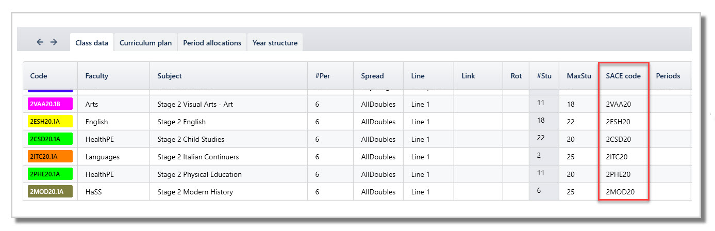
Task: Go back with the left arrow icon
Action: pyautogui.click(x=40, y=42)
